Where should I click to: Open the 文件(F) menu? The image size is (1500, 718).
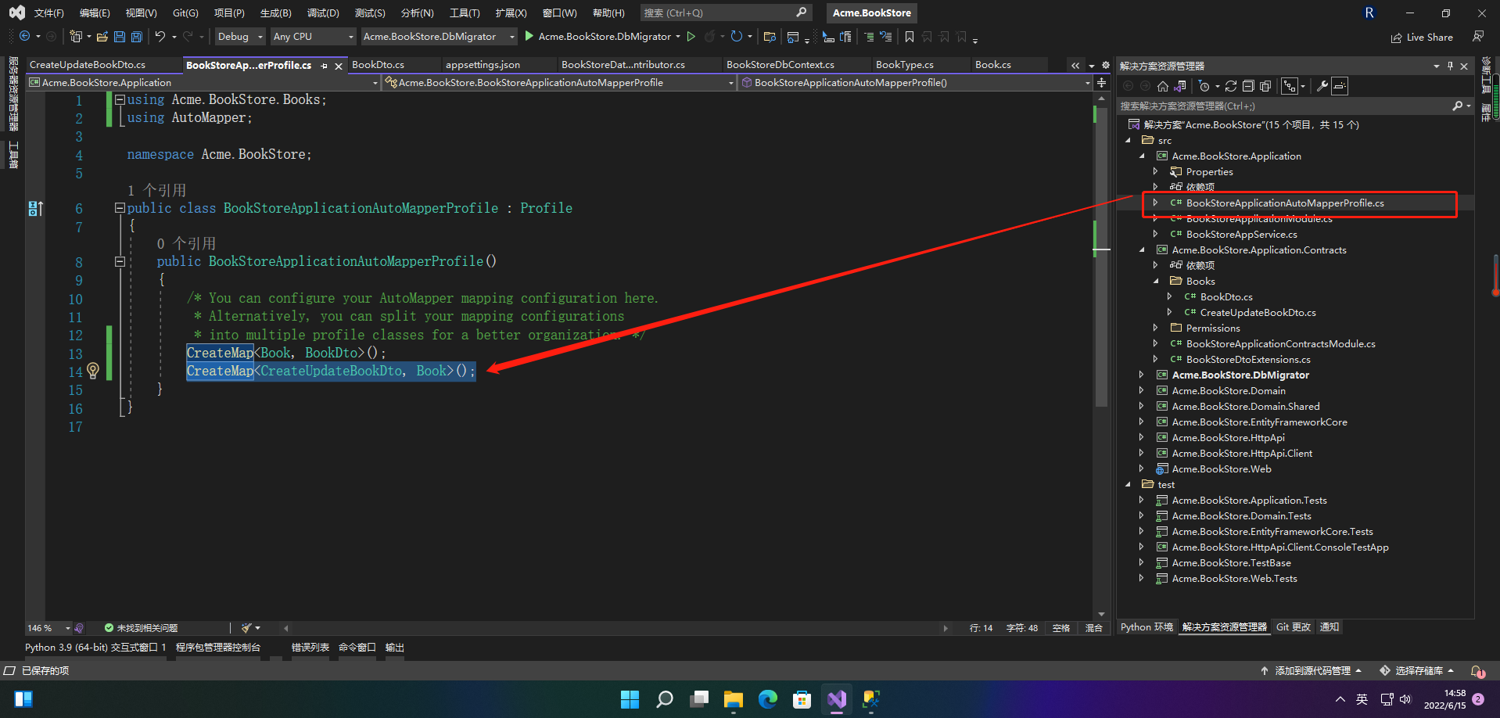[x=48, y=13]
